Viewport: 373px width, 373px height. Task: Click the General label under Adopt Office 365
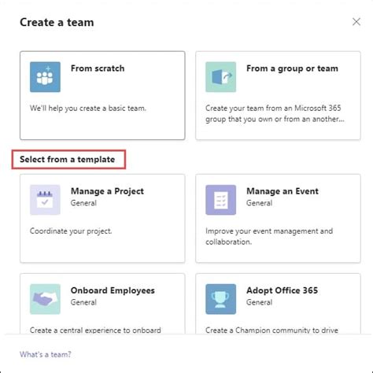pyautogui.click(x=259, y=302)
